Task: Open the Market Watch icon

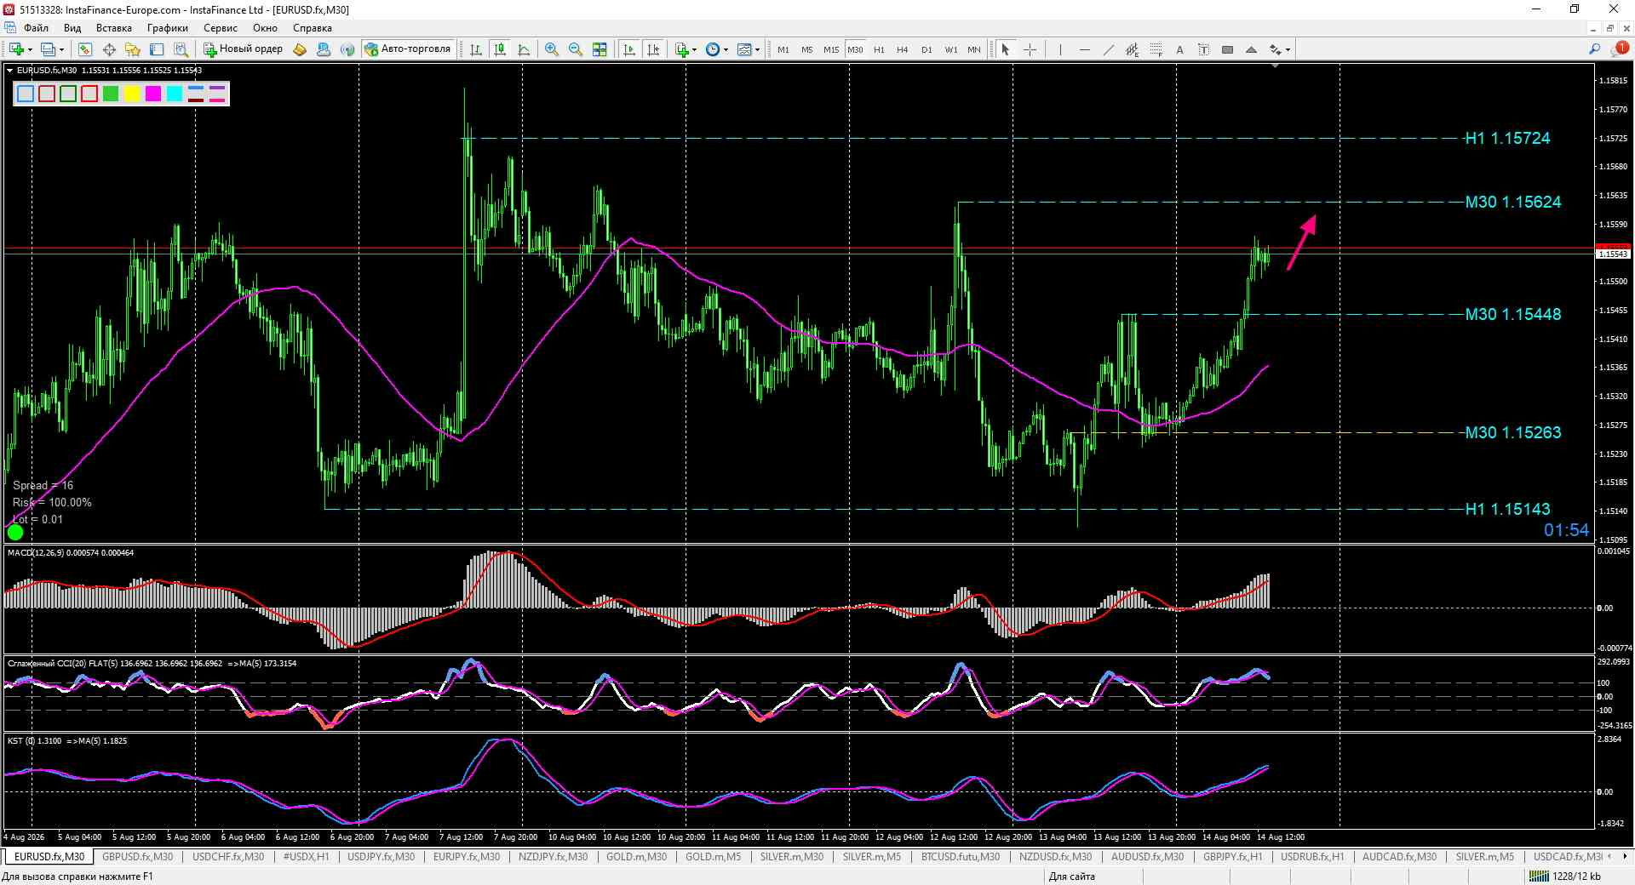Action: [85, 49]
